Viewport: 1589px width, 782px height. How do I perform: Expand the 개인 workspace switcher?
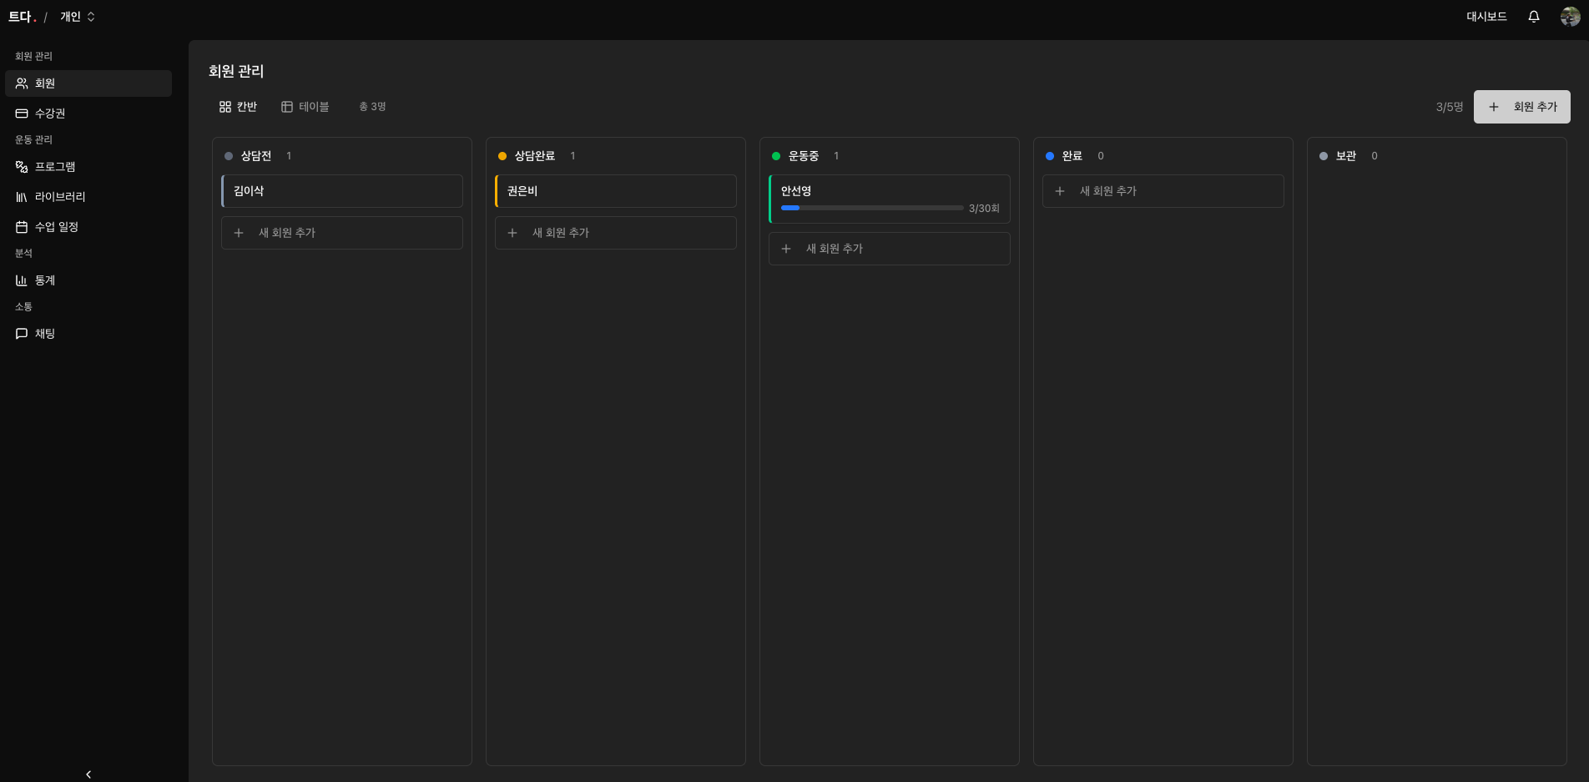click(78, 17)
